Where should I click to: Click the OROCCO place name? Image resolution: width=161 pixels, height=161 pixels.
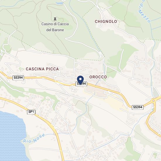tap(98, 77)
